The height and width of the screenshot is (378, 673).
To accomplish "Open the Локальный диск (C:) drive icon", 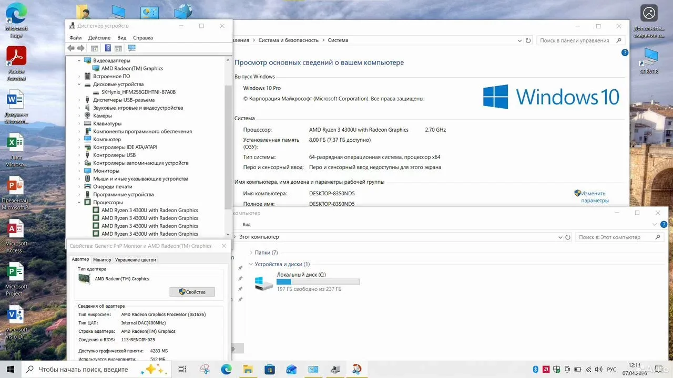I will click(x=263, y=283).
